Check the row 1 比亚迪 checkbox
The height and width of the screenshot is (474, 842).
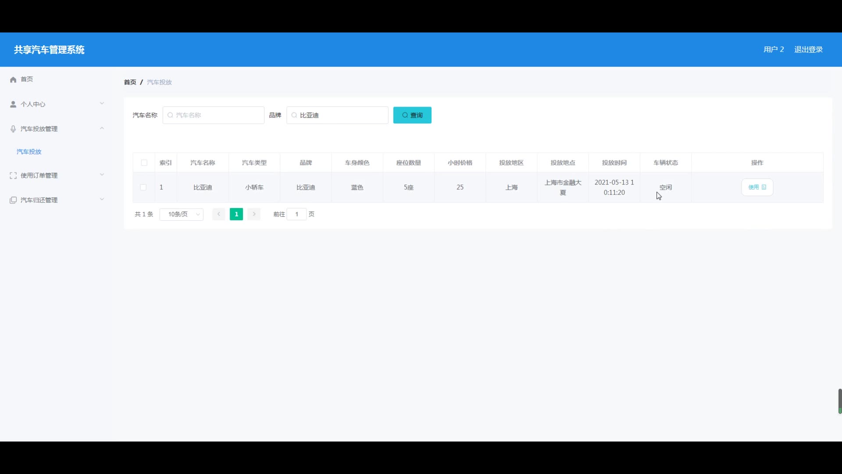(x=143, y=187)
